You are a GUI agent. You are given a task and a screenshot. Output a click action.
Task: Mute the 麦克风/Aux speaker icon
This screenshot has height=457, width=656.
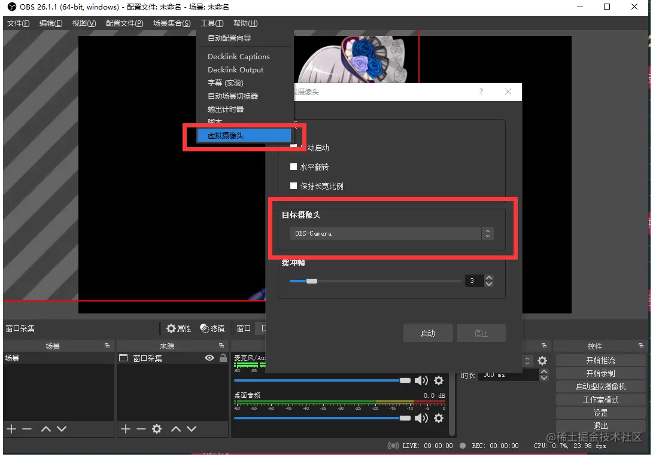point(421,380)
